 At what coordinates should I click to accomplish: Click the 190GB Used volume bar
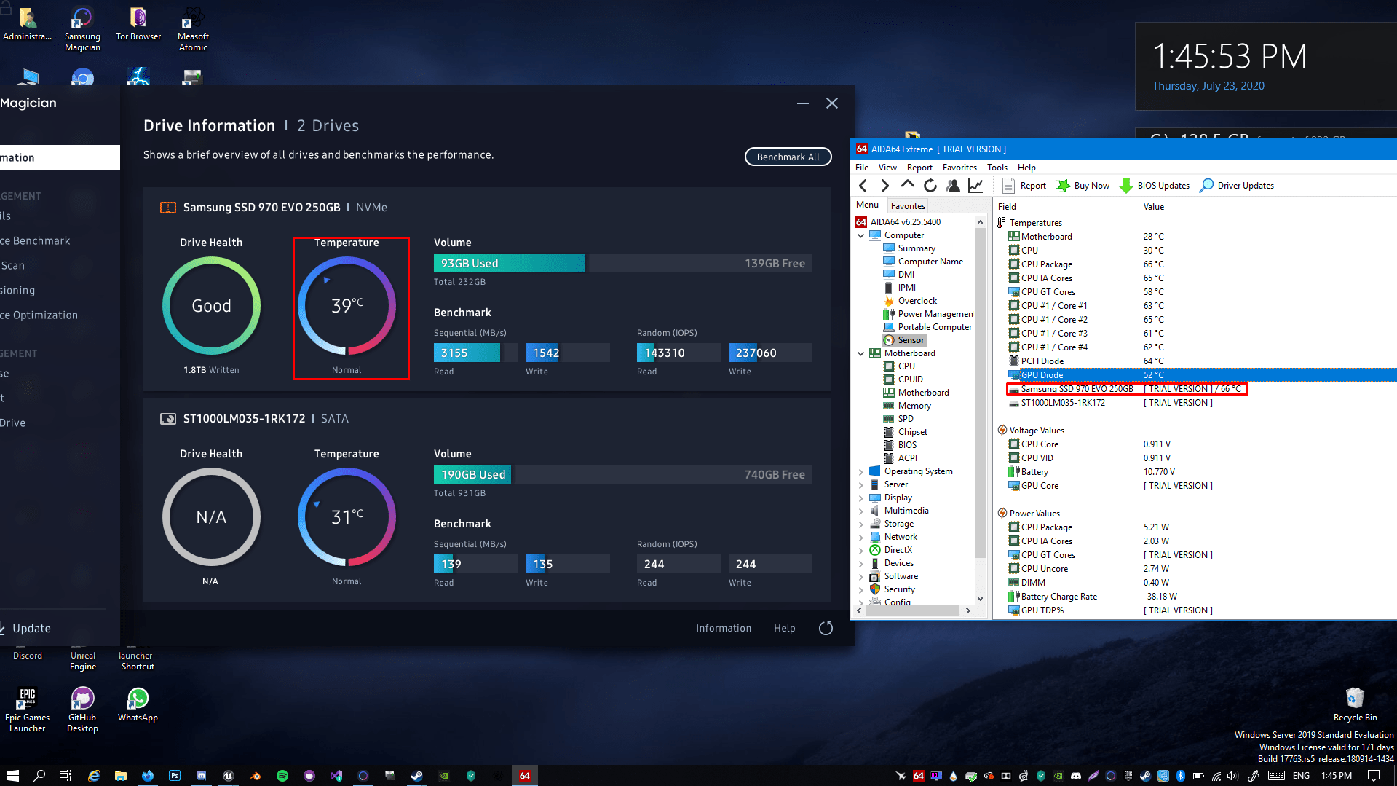pos(472,474)
